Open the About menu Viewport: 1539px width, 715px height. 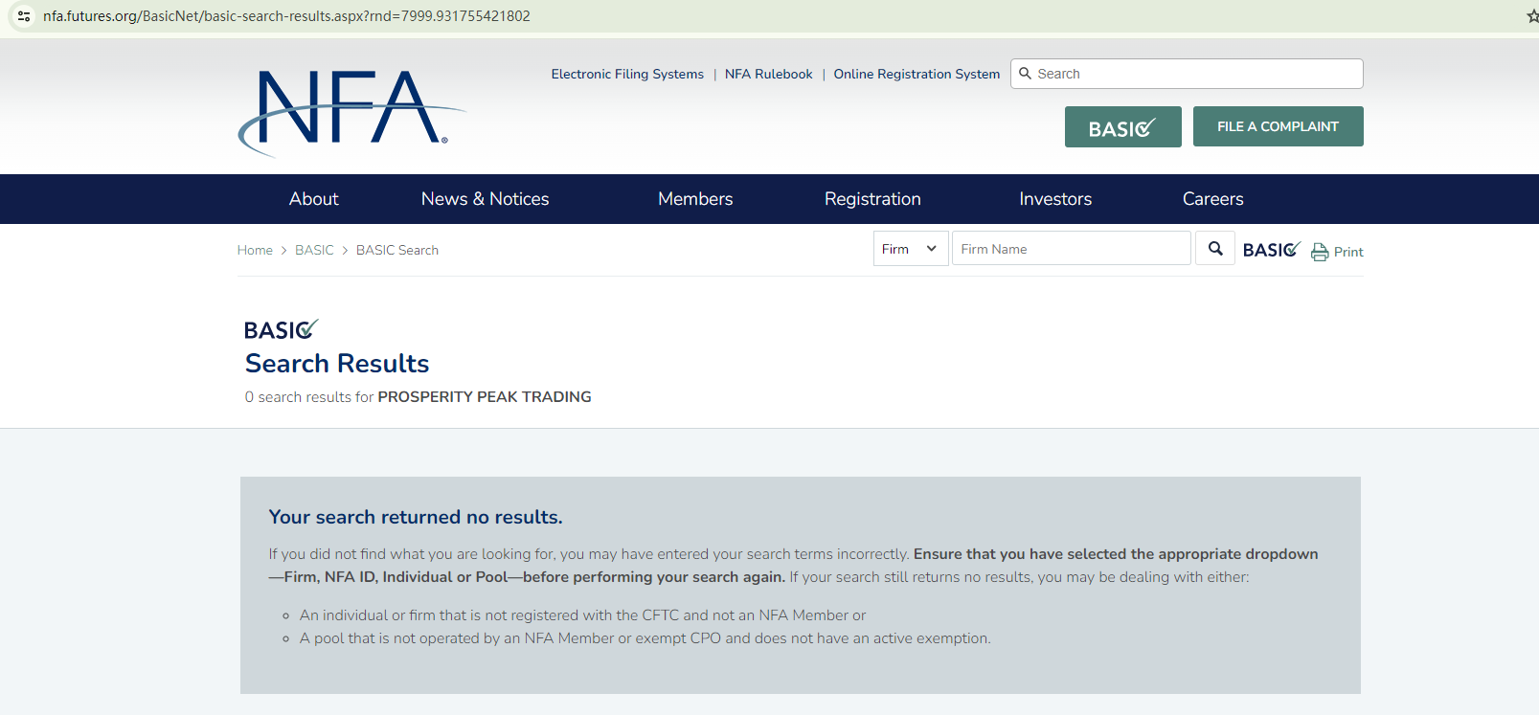[x=314, y=199]
